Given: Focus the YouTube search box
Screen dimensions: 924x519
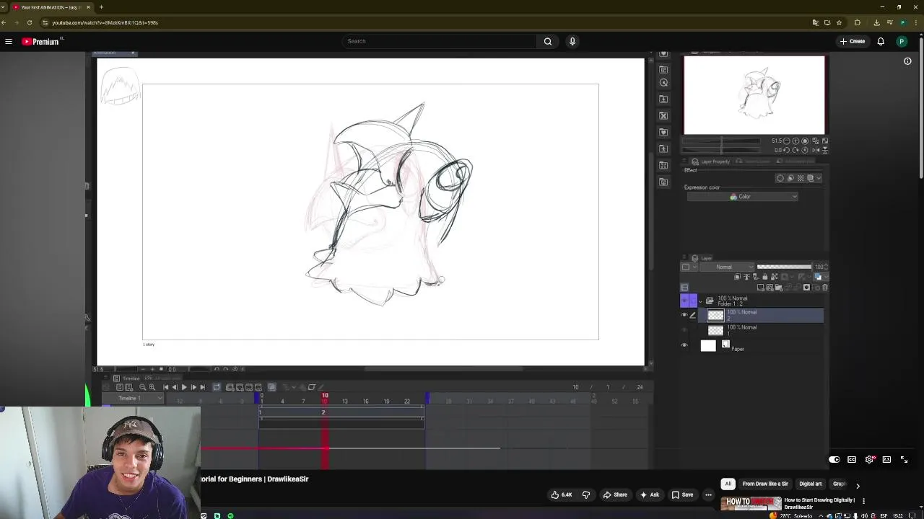Looking at the screenshot, I should 440,41.
